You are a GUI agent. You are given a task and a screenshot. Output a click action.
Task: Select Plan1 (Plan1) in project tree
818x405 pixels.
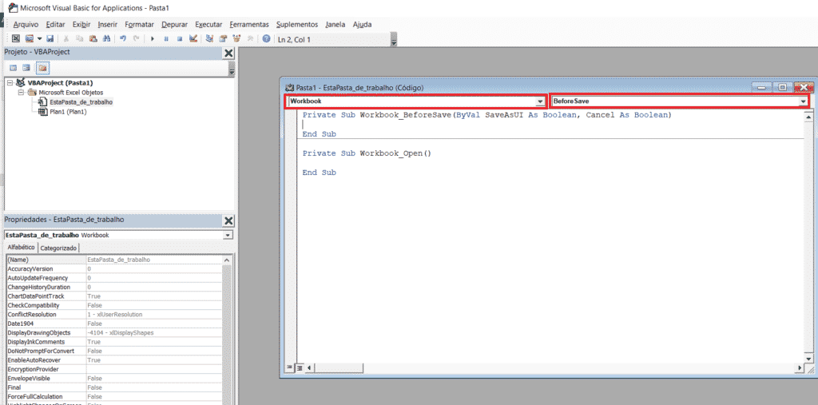click(x=68, y=112)
